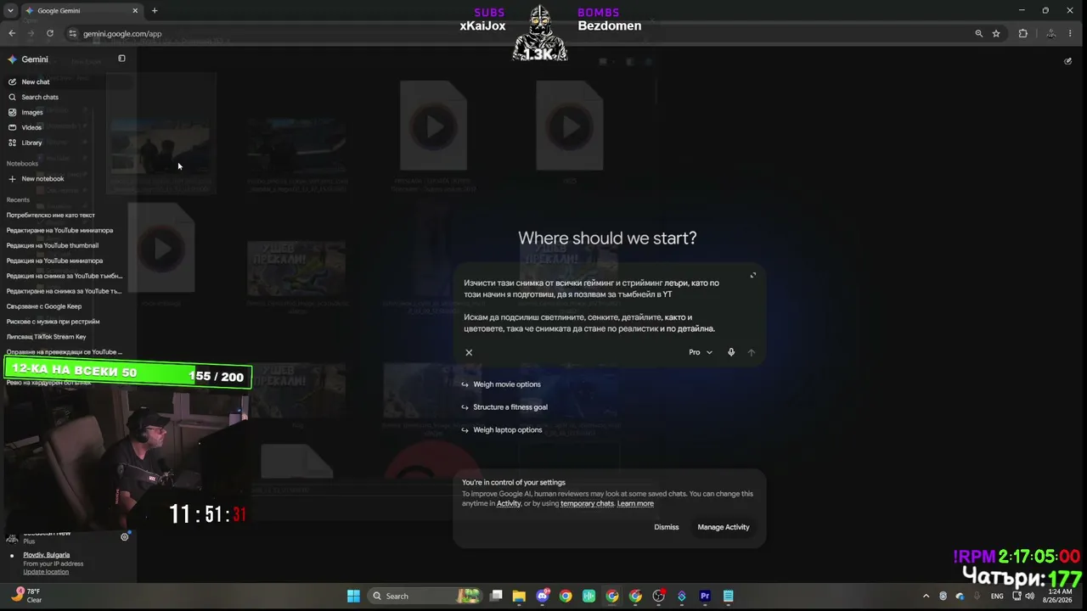Open recent chat 'Потребителско име като текст'
The width and height of the screenshot is (1087, 611).
pos(51,216)
